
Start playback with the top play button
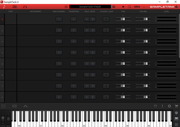(123, 7)
